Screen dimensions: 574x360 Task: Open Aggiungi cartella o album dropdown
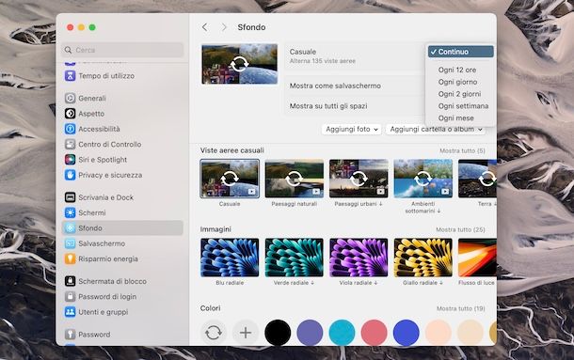[x=436, y=129]
